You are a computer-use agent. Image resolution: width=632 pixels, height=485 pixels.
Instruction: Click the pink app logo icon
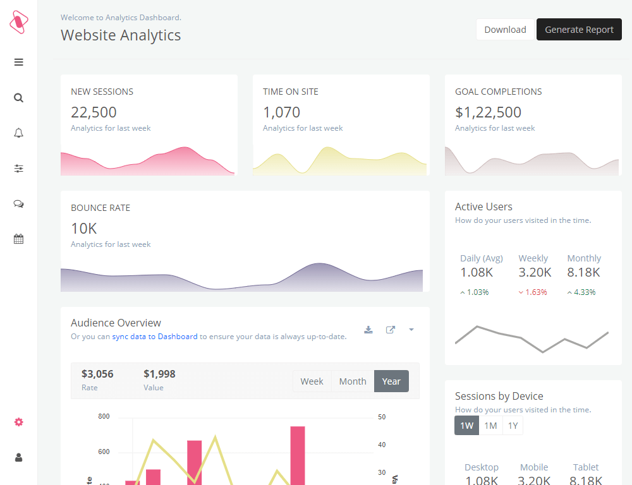(18, 22)
